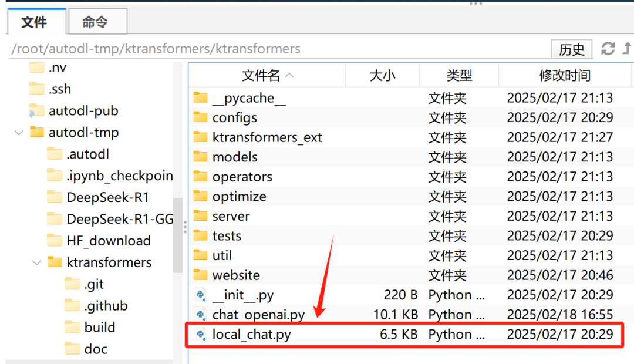Image resolution: width=634 pixels, height=364 pixels.
Task: Collapse the autodl-tmp tree node
Action: 18,133
